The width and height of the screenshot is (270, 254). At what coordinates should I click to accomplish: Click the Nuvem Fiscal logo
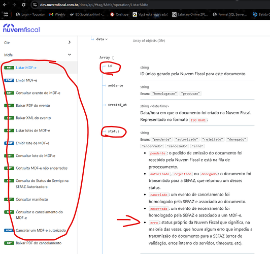coord(21,28)
